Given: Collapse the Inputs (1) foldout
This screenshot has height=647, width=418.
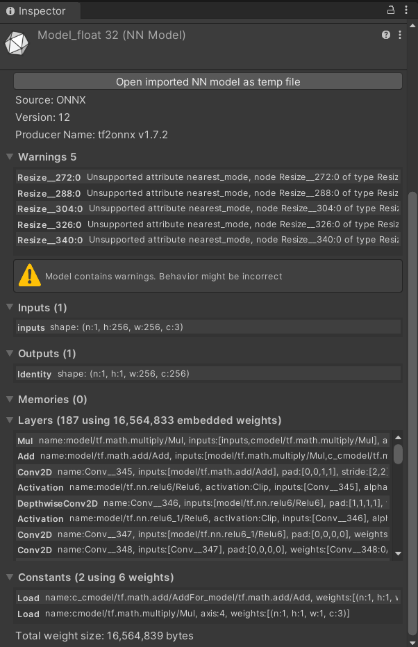Looking at the screenshot, I should click(10, 307).
